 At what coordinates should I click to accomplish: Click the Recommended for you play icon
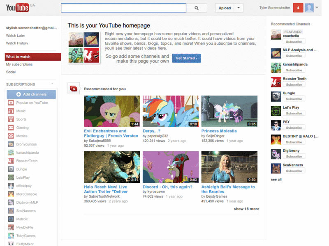click(74, 89)
